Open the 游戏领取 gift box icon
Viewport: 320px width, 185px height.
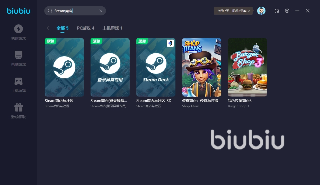pos(18,107)
